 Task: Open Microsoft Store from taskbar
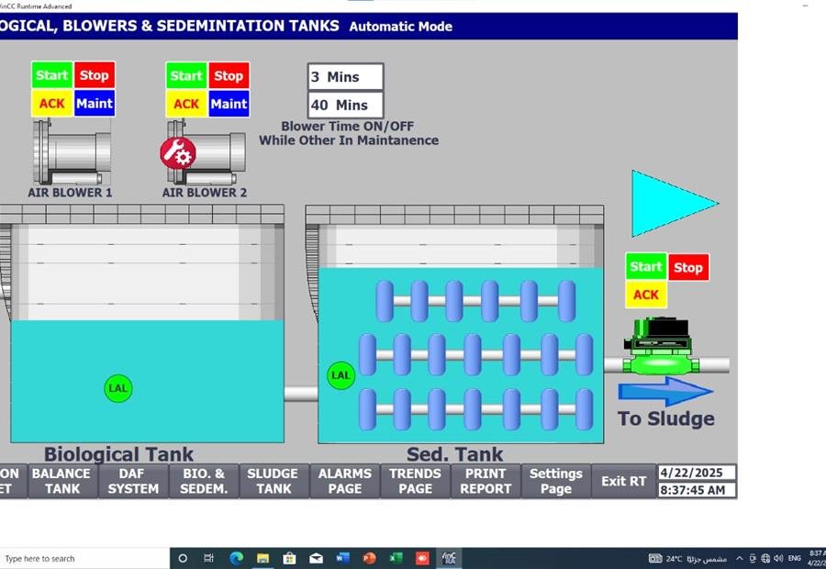click(289, 559)
